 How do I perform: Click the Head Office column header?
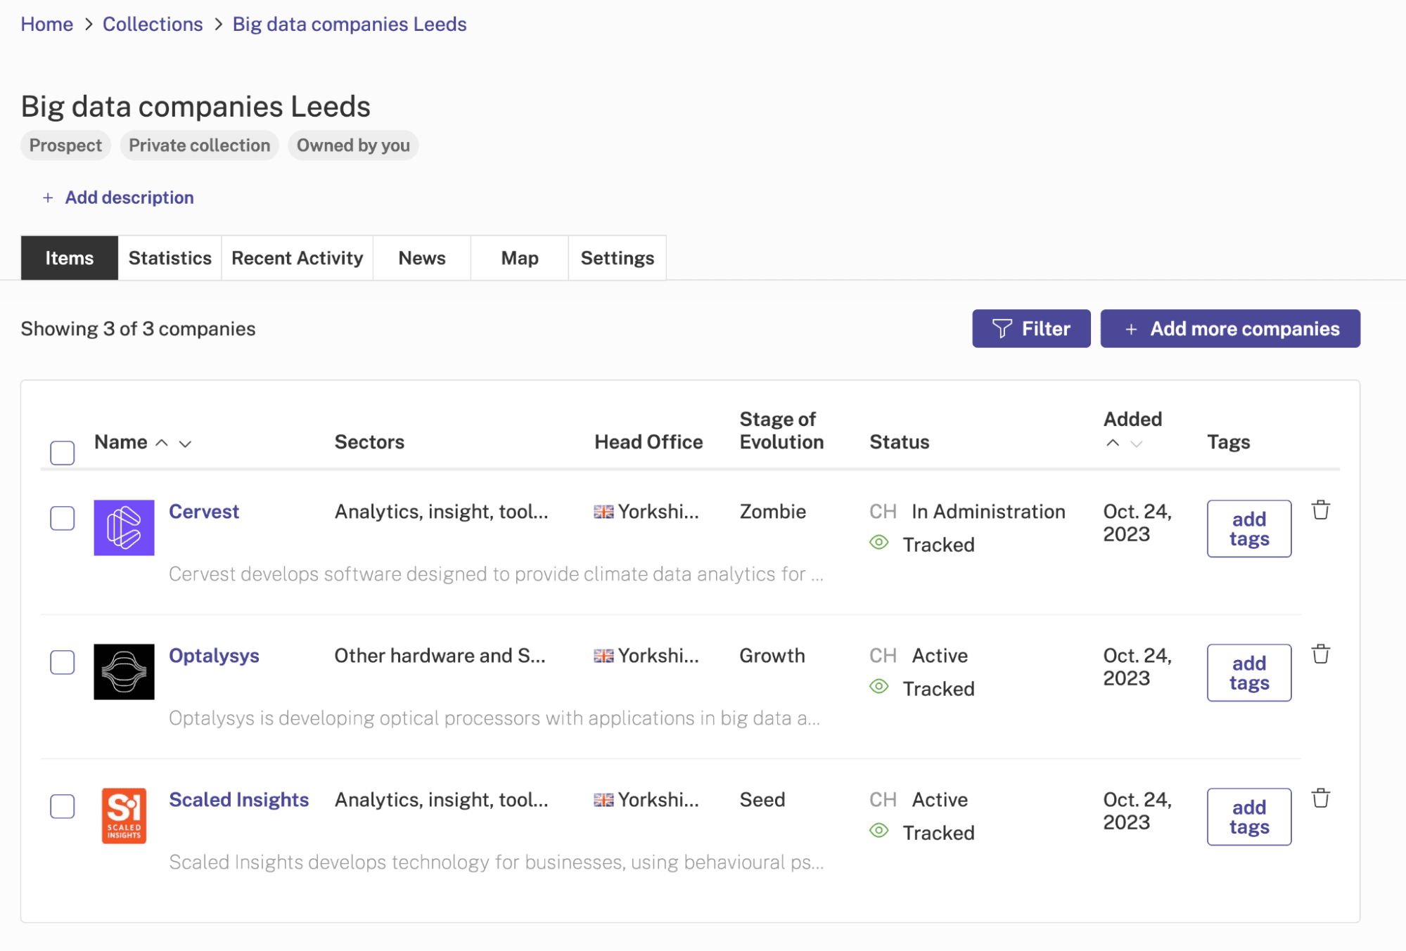coord(648,442)
